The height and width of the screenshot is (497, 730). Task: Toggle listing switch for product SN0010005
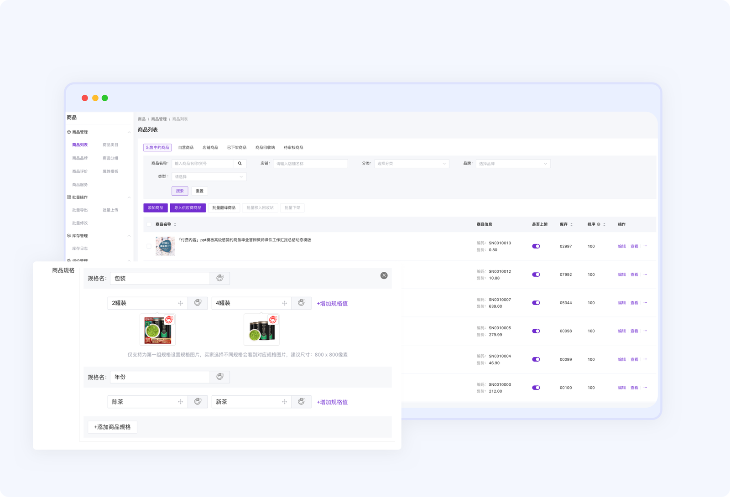536,331
